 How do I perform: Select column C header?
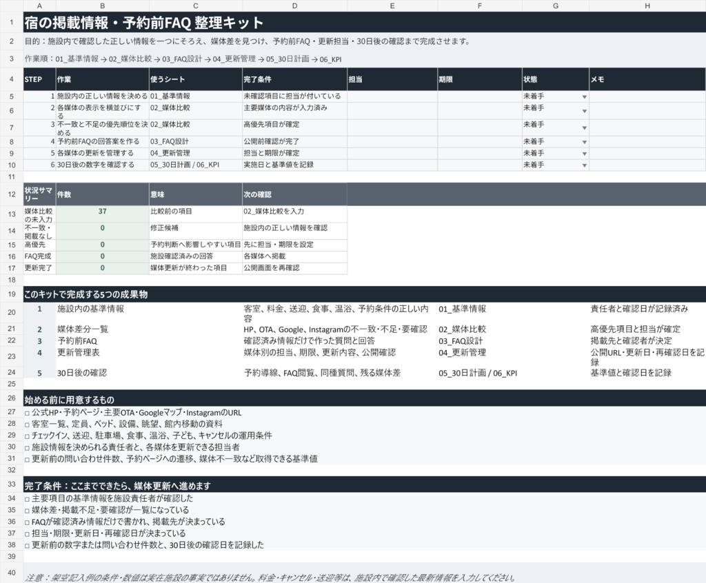pos(195,6)
